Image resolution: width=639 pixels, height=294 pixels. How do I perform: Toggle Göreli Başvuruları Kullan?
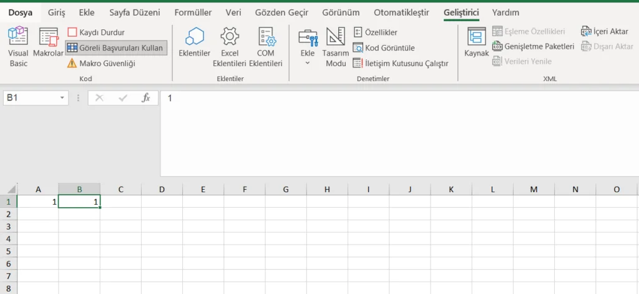pyautogui.click(x=116, y=47)
